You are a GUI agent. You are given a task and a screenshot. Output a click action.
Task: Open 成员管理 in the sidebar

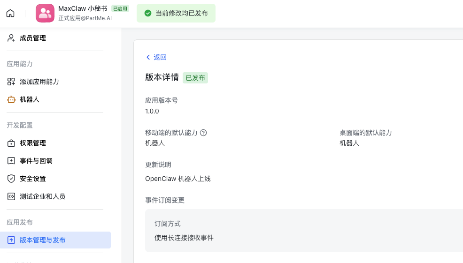(33, 38)
